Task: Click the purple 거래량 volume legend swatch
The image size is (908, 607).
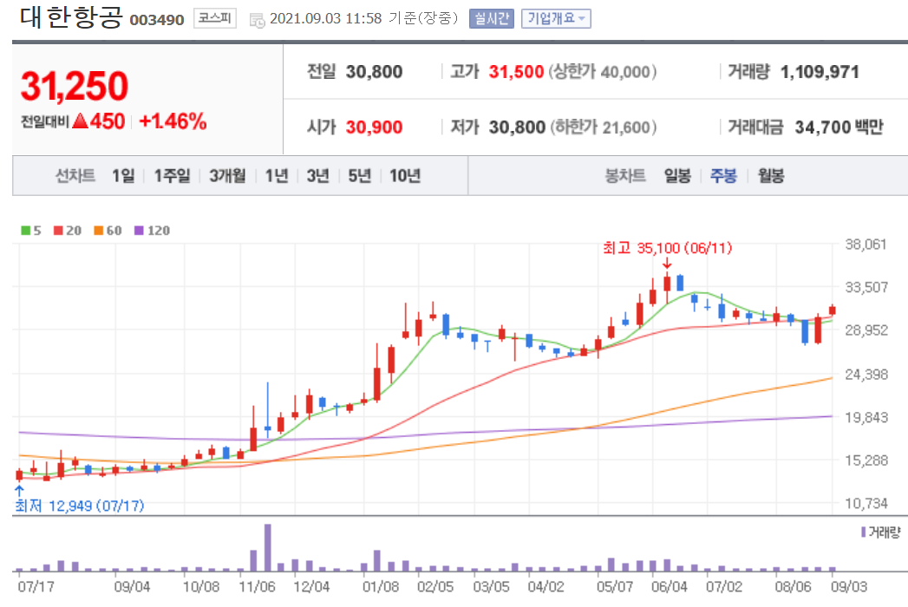Action: coord(864,532)
